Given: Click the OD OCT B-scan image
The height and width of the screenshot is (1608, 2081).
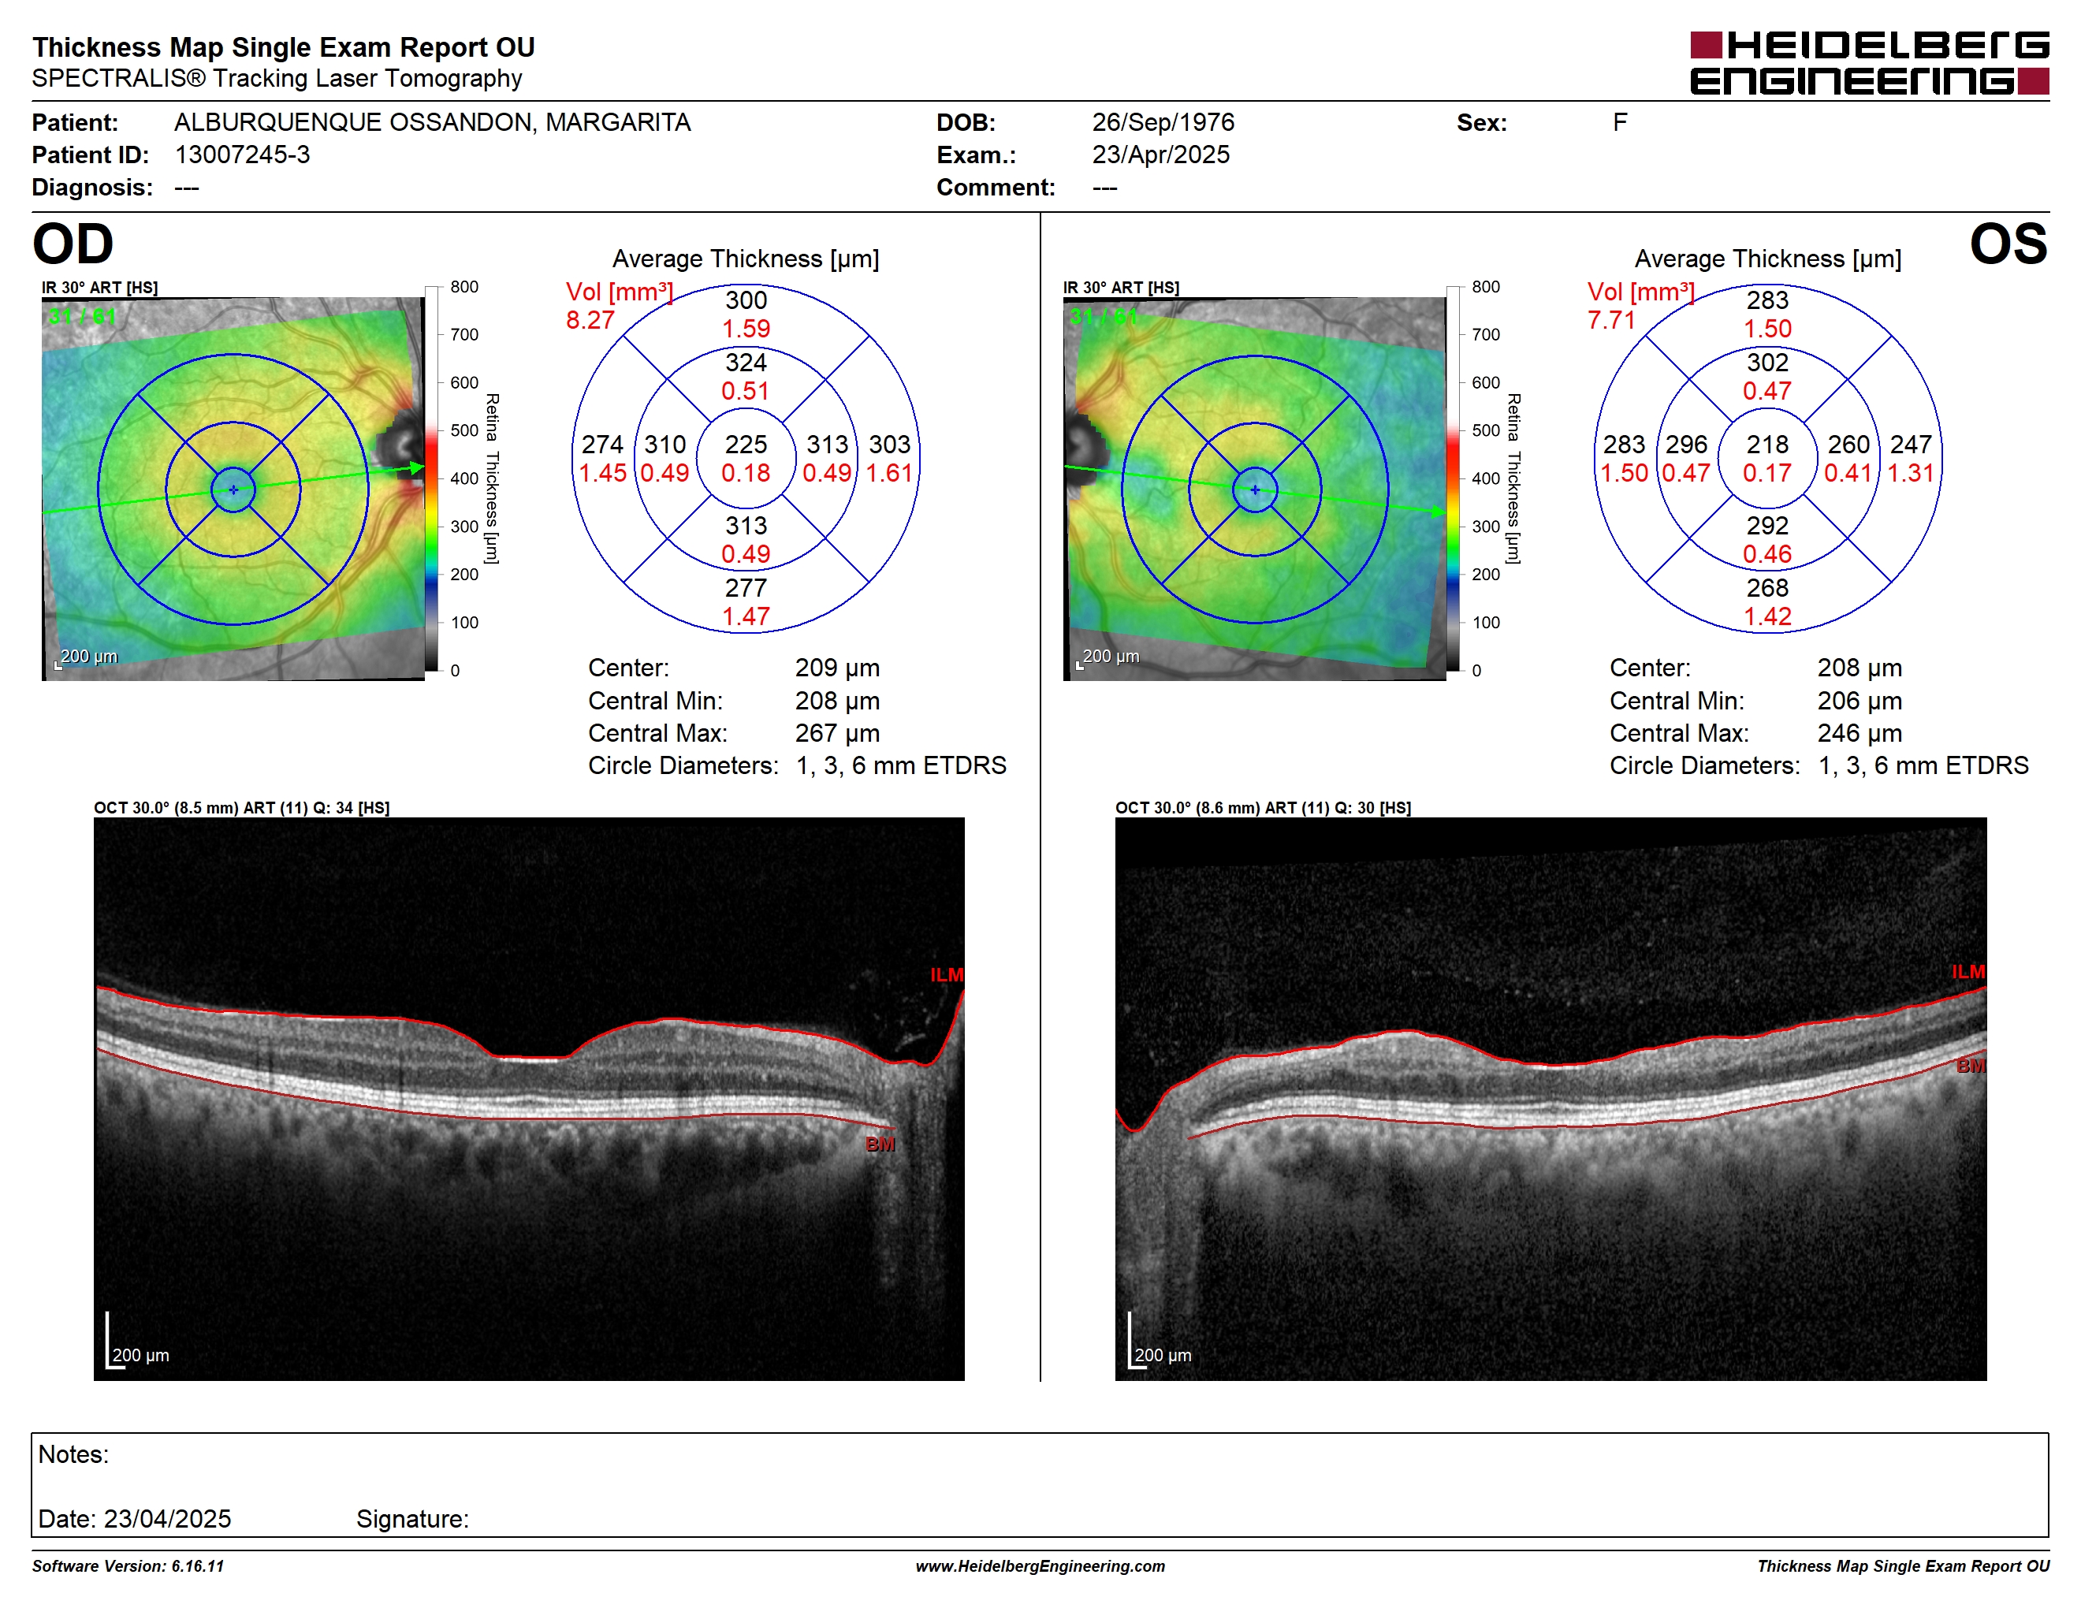Looking at the screenshot, I should click(x=529, y=1098).
